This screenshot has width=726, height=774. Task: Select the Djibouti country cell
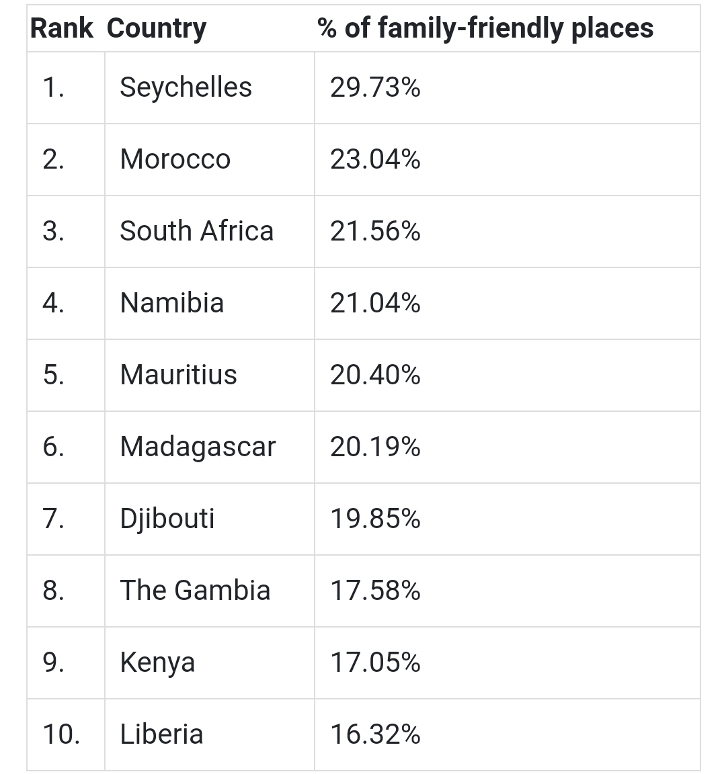click(x=167, y=519)
